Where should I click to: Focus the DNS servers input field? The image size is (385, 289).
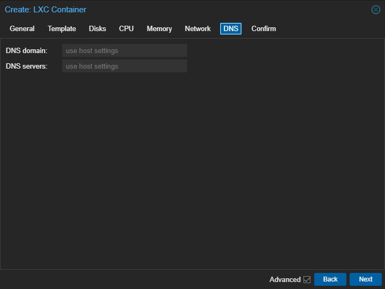point(124,66)
